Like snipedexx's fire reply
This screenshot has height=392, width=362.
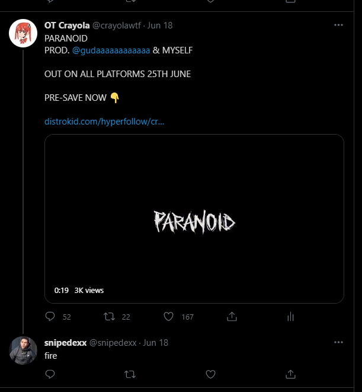[210, 374]
